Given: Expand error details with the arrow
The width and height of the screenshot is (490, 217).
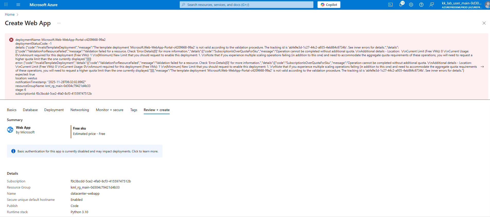Looking at the screenshot, I should [x=482, y=67].
